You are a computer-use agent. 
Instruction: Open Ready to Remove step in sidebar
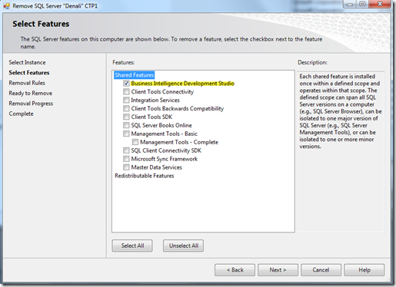click(x=31, y=93)
